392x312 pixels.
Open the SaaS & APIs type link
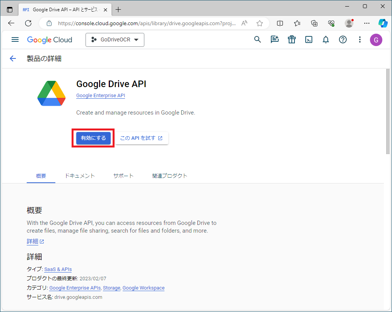pos(58,269)
